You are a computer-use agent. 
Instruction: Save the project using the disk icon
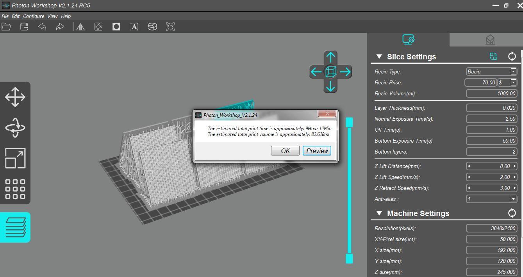pyautogui.click(x=24, y=27)
